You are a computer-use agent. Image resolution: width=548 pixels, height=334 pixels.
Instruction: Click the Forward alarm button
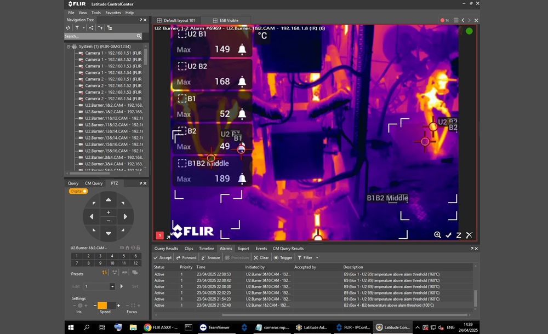click(186, 257)
